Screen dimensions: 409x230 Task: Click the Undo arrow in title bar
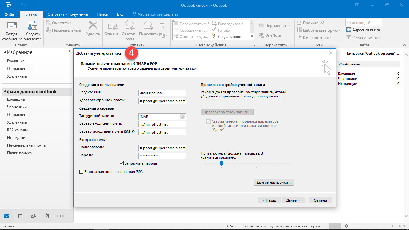(x=23, y=5)
